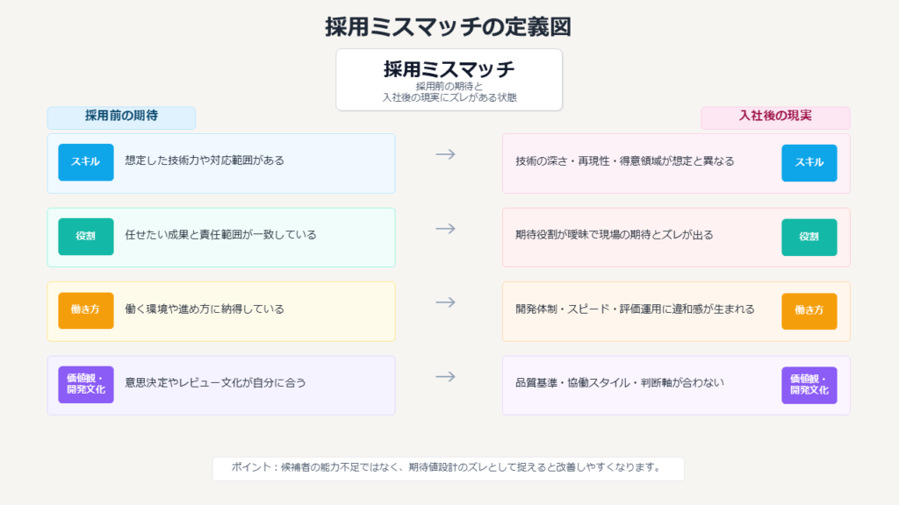Select the 採用前の期待 column header
Image resolution: width=899 pixels, height=505 pixels.
(x=121, y=117)
